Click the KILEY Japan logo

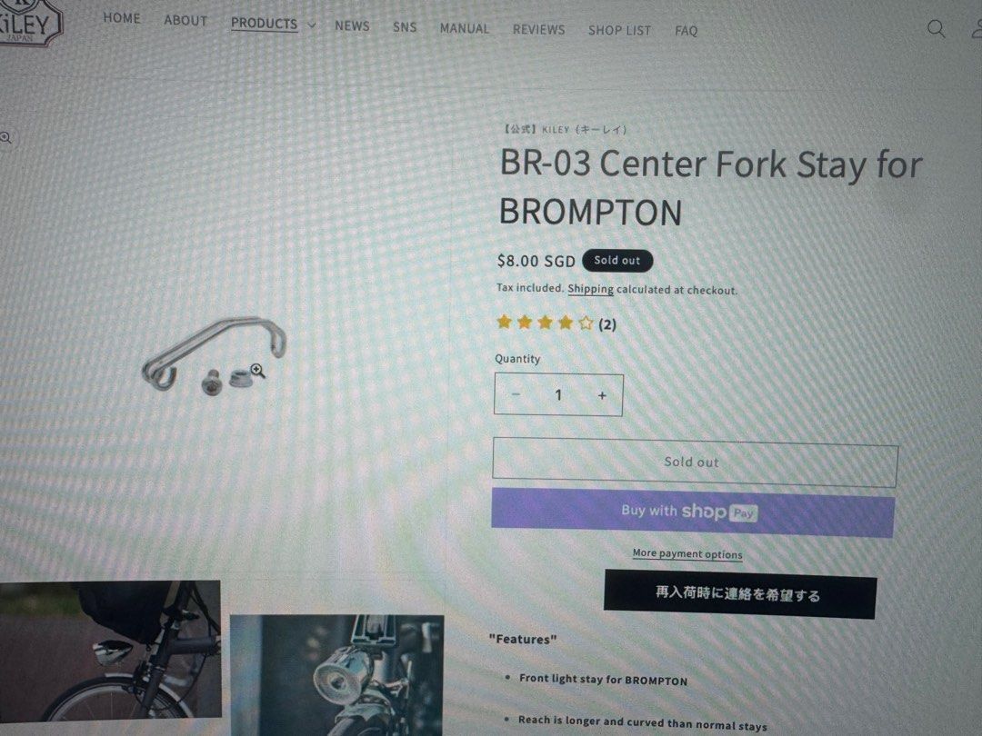pos(30,23)
